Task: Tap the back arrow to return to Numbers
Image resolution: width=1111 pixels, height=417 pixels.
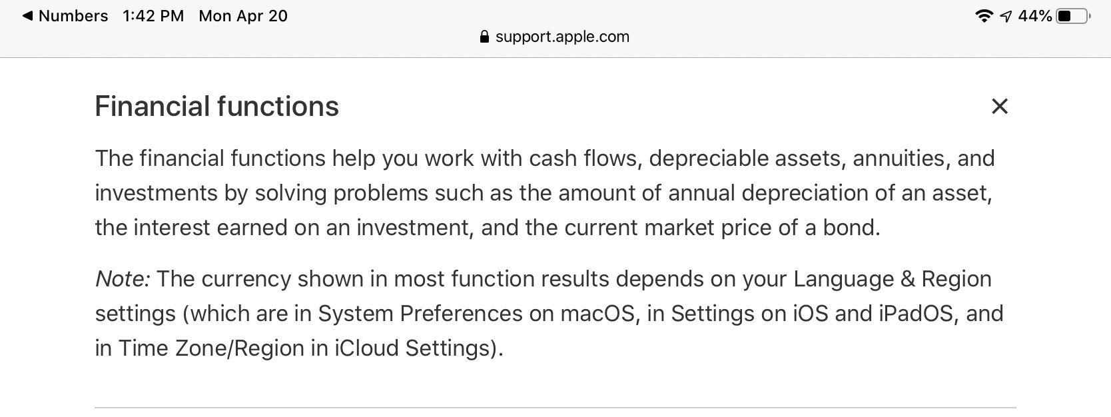Action: coord(27,16)
